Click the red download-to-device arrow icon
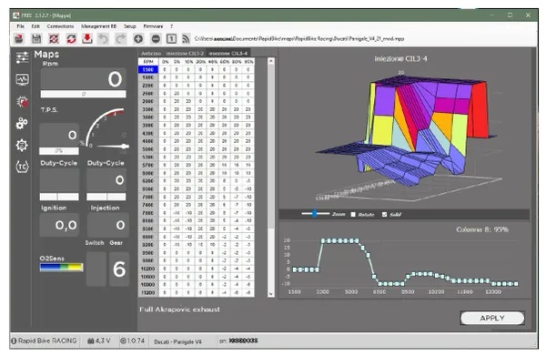 87,38
